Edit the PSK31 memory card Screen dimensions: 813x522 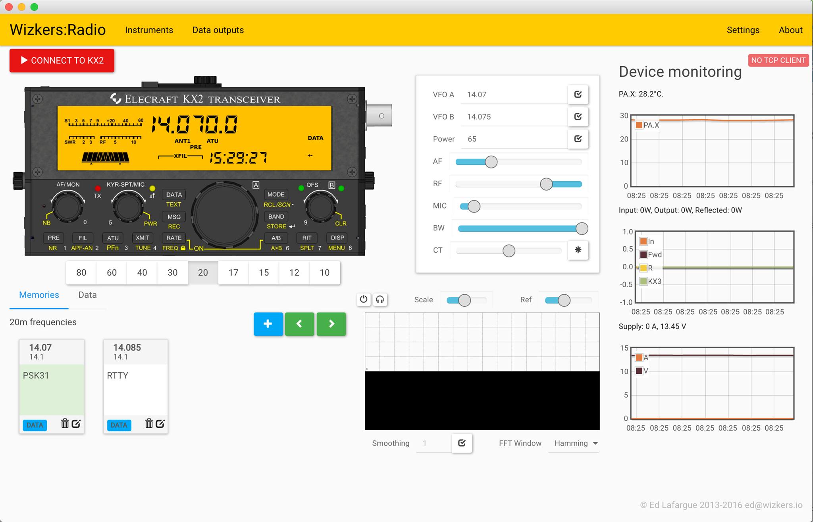(x=76, y=423)
